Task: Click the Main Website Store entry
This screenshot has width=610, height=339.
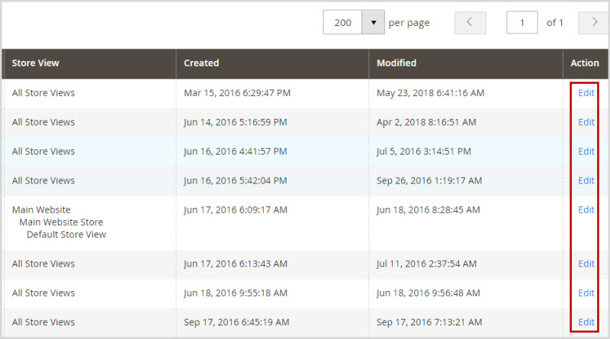Action: (x=61, y=222)
